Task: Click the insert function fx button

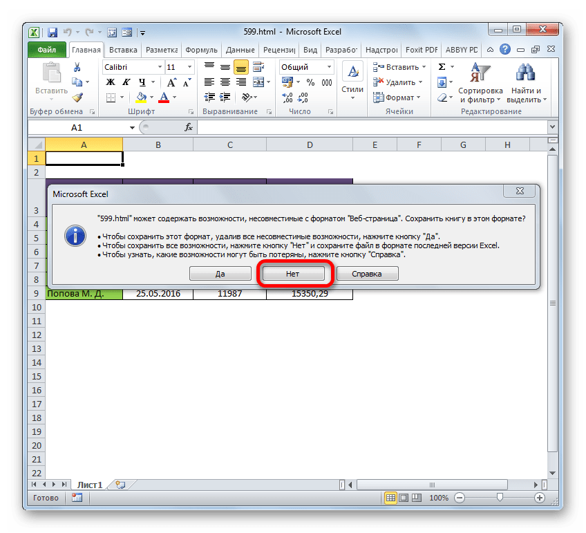Action: pyautogui.click(x=189, y=128)
